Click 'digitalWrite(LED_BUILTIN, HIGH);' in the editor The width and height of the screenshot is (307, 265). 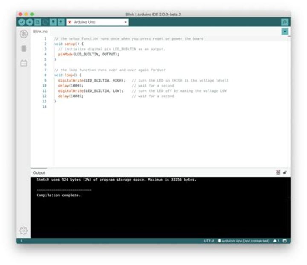coord(92,81)
